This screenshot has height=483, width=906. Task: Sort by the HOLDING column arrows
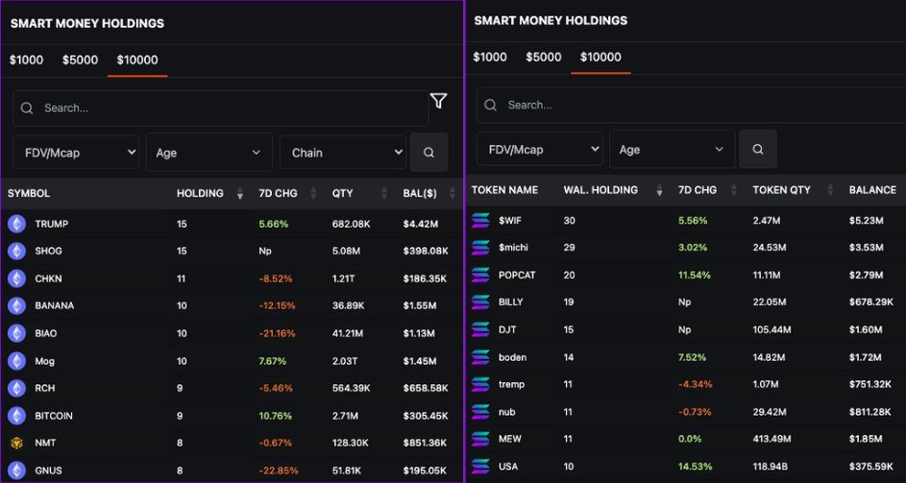click(x=240, y=194)
